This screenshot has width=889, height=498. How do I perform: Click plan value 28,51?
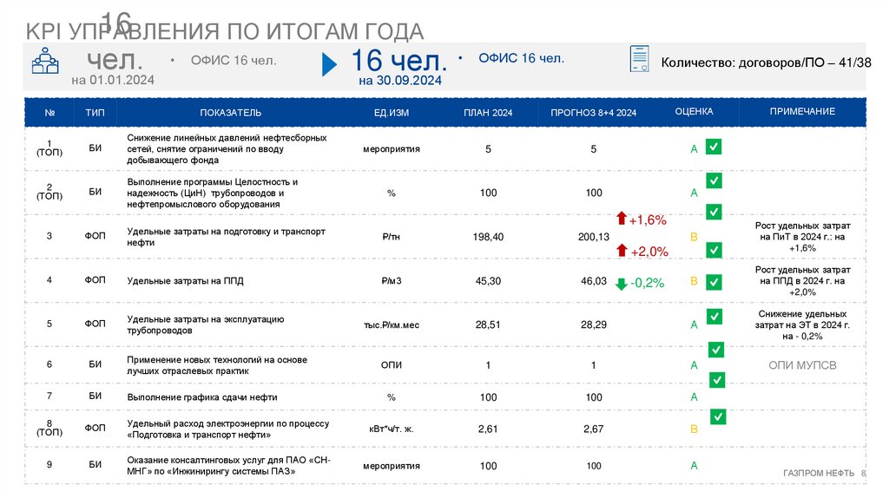pos(488,324)
